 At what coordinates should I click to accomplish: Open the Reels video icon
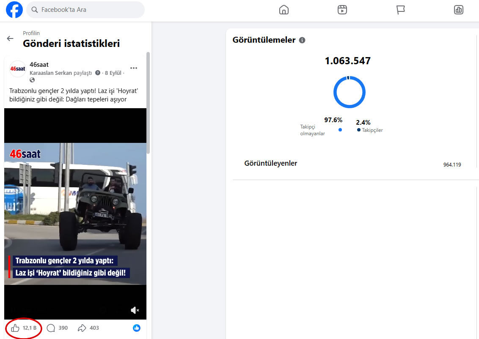[x=342, y=10]
